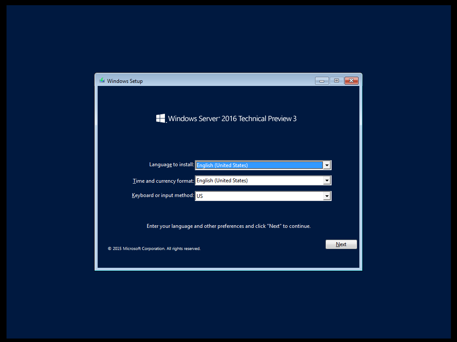The image size is (457, 342).
Task: Click the Windows Setup title bar text
Action: (125, 81)
